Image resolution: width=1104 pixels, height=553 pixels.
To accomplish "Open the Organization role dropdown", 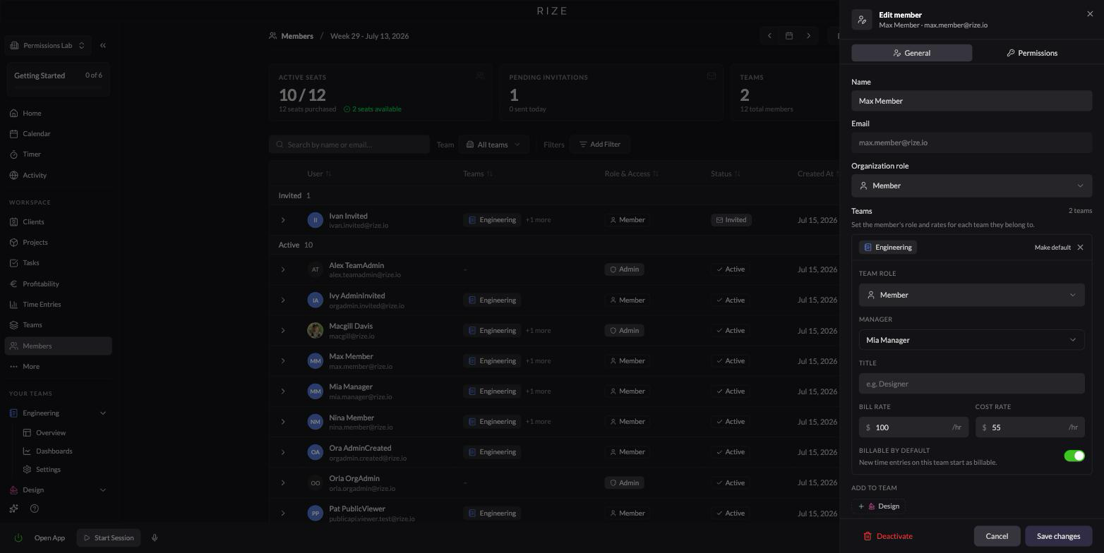I will pyautogui.click(x=971, y=186).
